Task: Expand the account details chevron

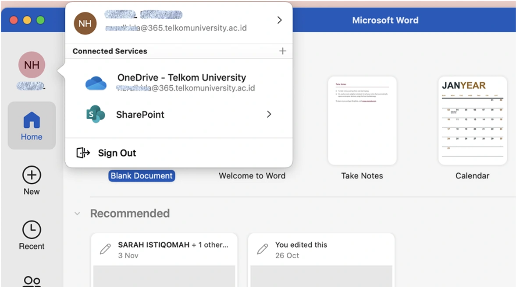Action: pyautogui.click(x=279, y=20)
